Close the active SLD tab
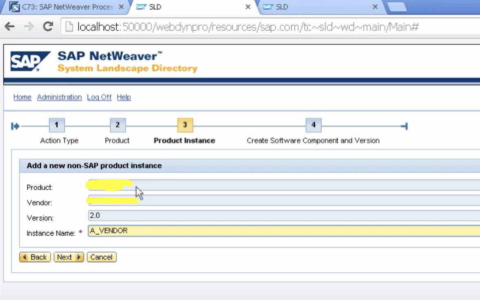Viewport: 480px width, 300px height. [x=248, y=7]
